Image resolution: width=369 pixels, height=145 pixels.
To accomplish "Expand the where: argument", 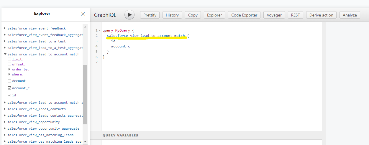I will point(9,74).
